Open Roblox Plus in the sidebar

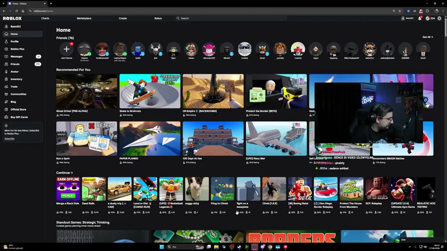click(22, 49)
